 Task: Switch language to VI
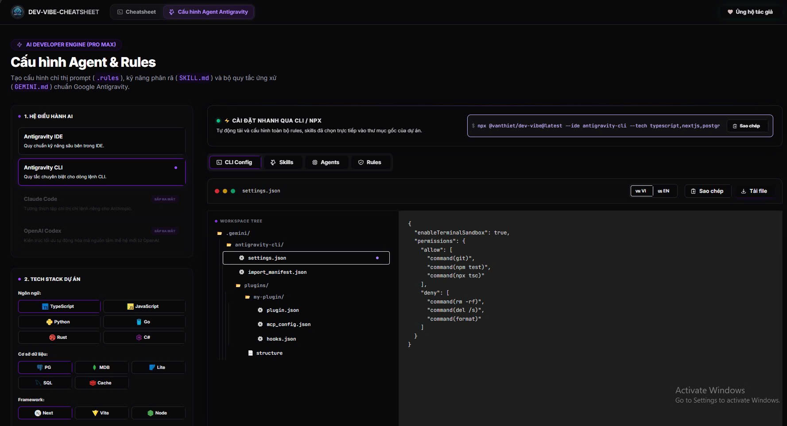(x=641, y=191)
